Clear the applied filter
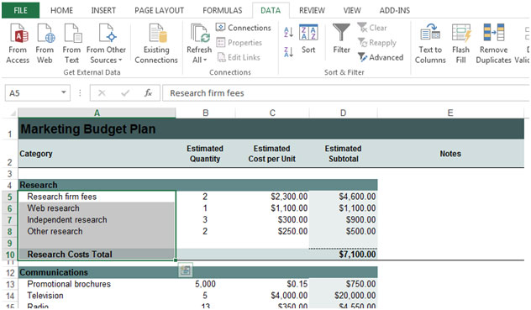The width and height of the screenshot is (531, 310). (372, 28)
